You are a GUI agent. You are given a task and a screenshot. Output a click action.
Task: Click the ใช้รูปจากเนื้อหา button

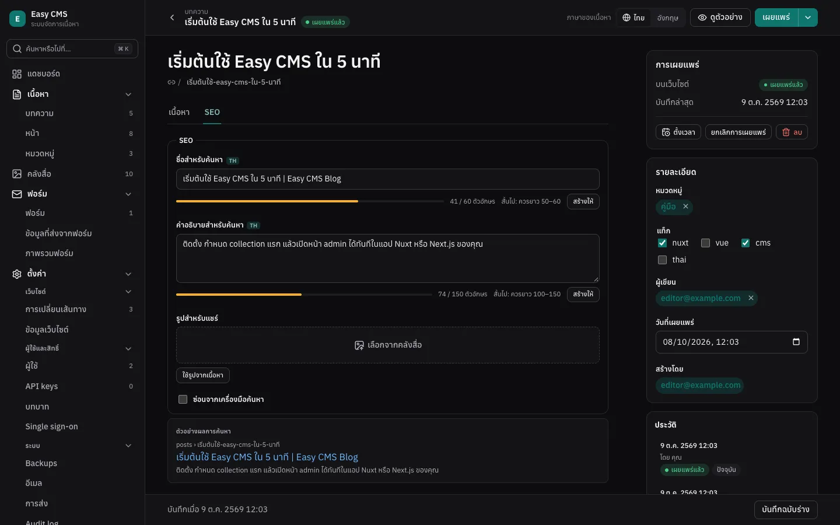[203, 375]
